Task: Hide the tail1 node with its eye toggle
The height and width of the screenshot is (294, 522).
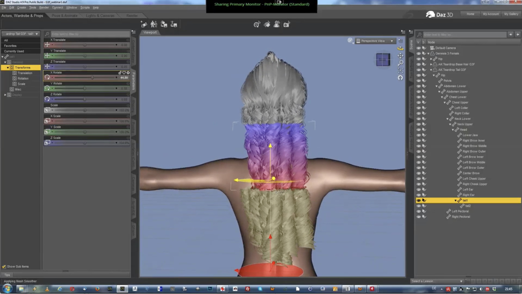Action: tap(418, 200)
